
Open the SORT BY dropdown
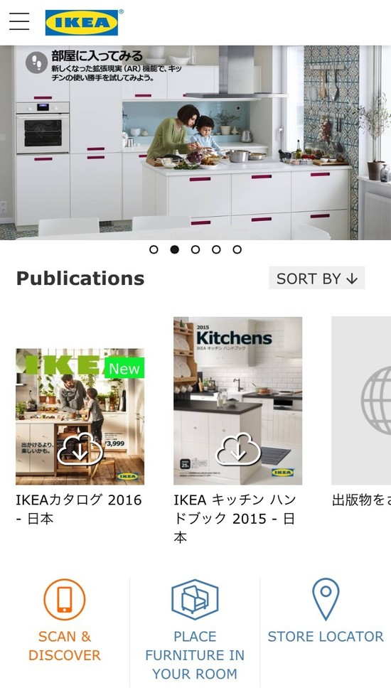[316, 278]
